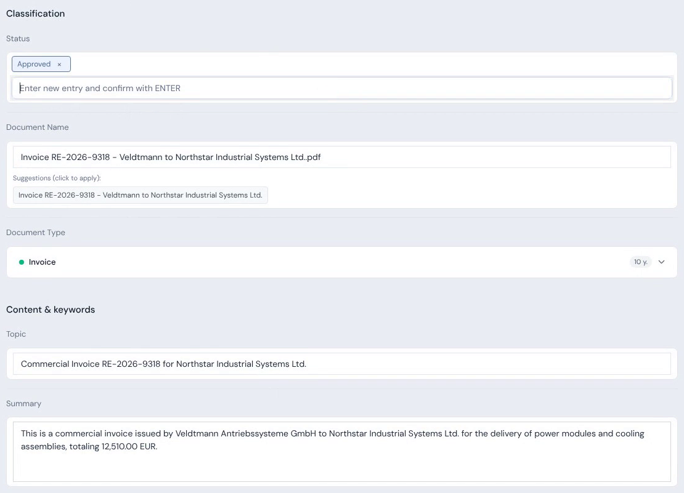Click the 10 y. retention badge

tap(640, 262)
